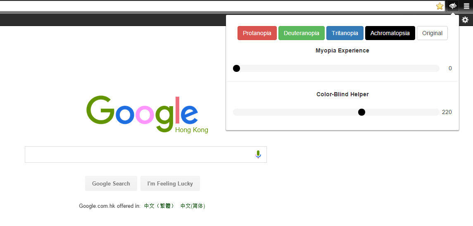Viewport: 473px width, 226px height.
Task: Open the Traditional Chinese 中文（繁體）link
Action: 159,206
